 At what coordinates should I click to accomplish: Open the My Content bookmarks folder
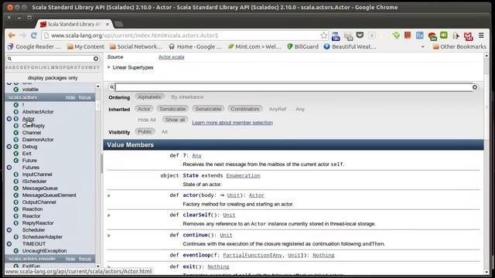click(x=86, y=46)
